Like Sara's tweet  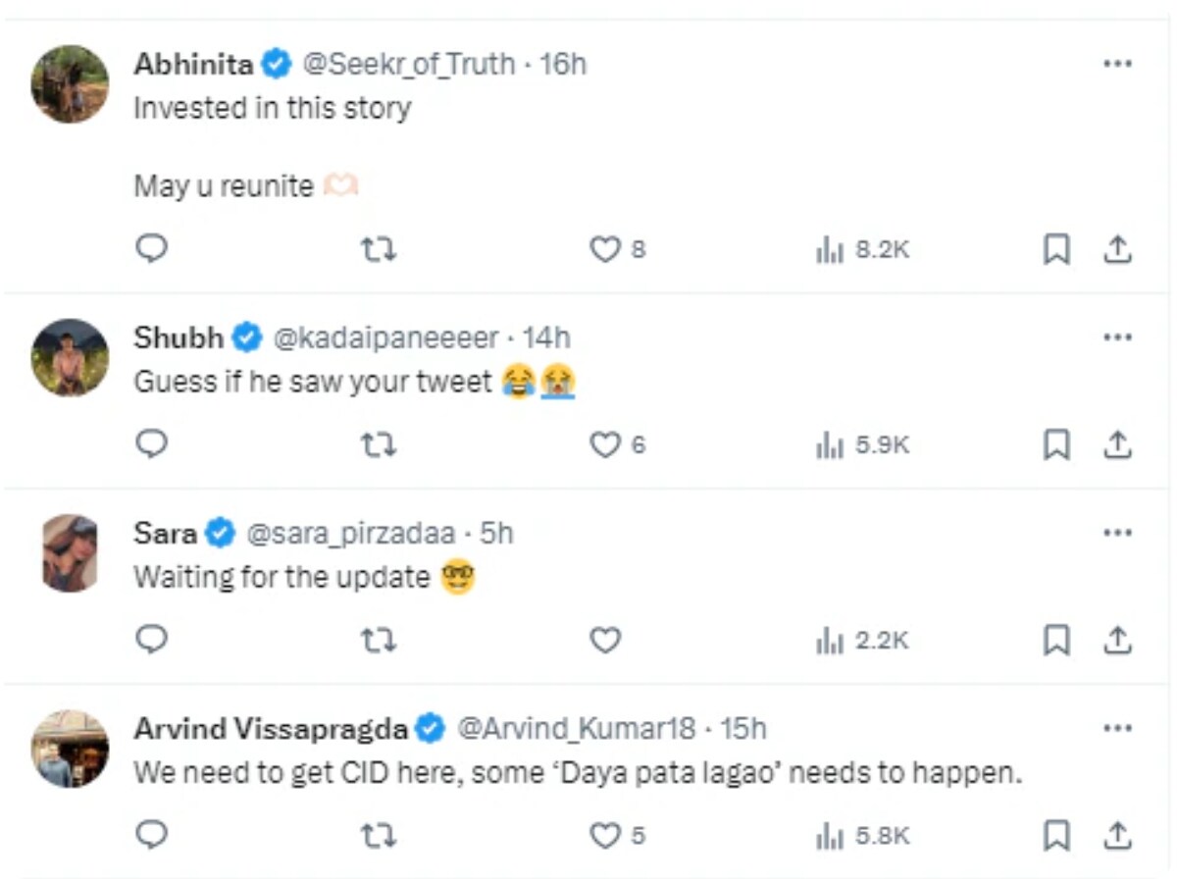coord(605,641)
